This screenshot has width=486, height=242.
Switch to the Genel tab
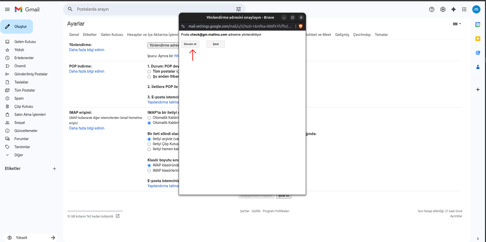click(74, 35)
